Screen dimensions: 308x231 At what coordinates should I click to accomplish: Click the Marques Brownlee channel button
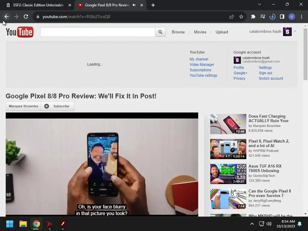[23, 106]
